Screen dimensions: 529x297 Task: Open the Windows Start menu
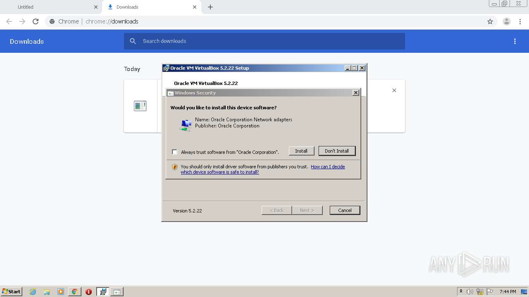click(x=11, y=292)
